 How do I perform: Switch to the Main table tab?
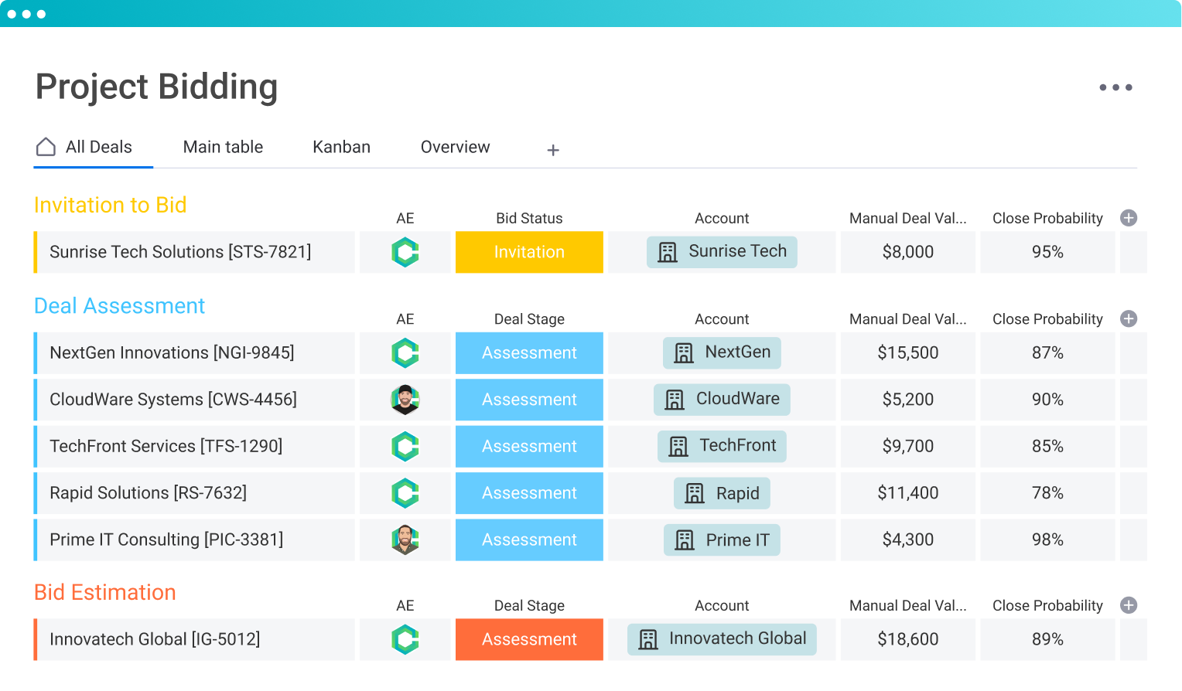223,147
